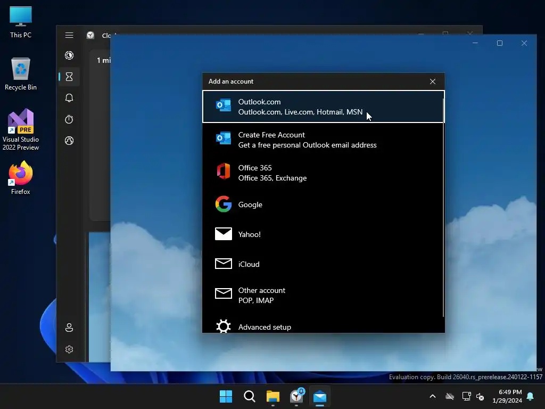Click the Yahoo! envelope icon
Image resolution: width=545 pixels, height=409 pixels.
pos(223,234)
